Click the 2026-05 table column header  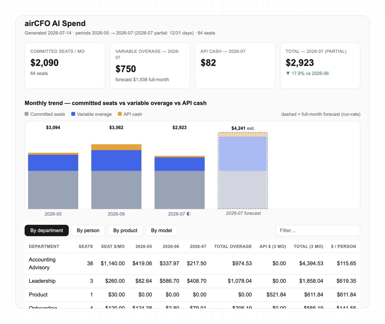(144, 246)
